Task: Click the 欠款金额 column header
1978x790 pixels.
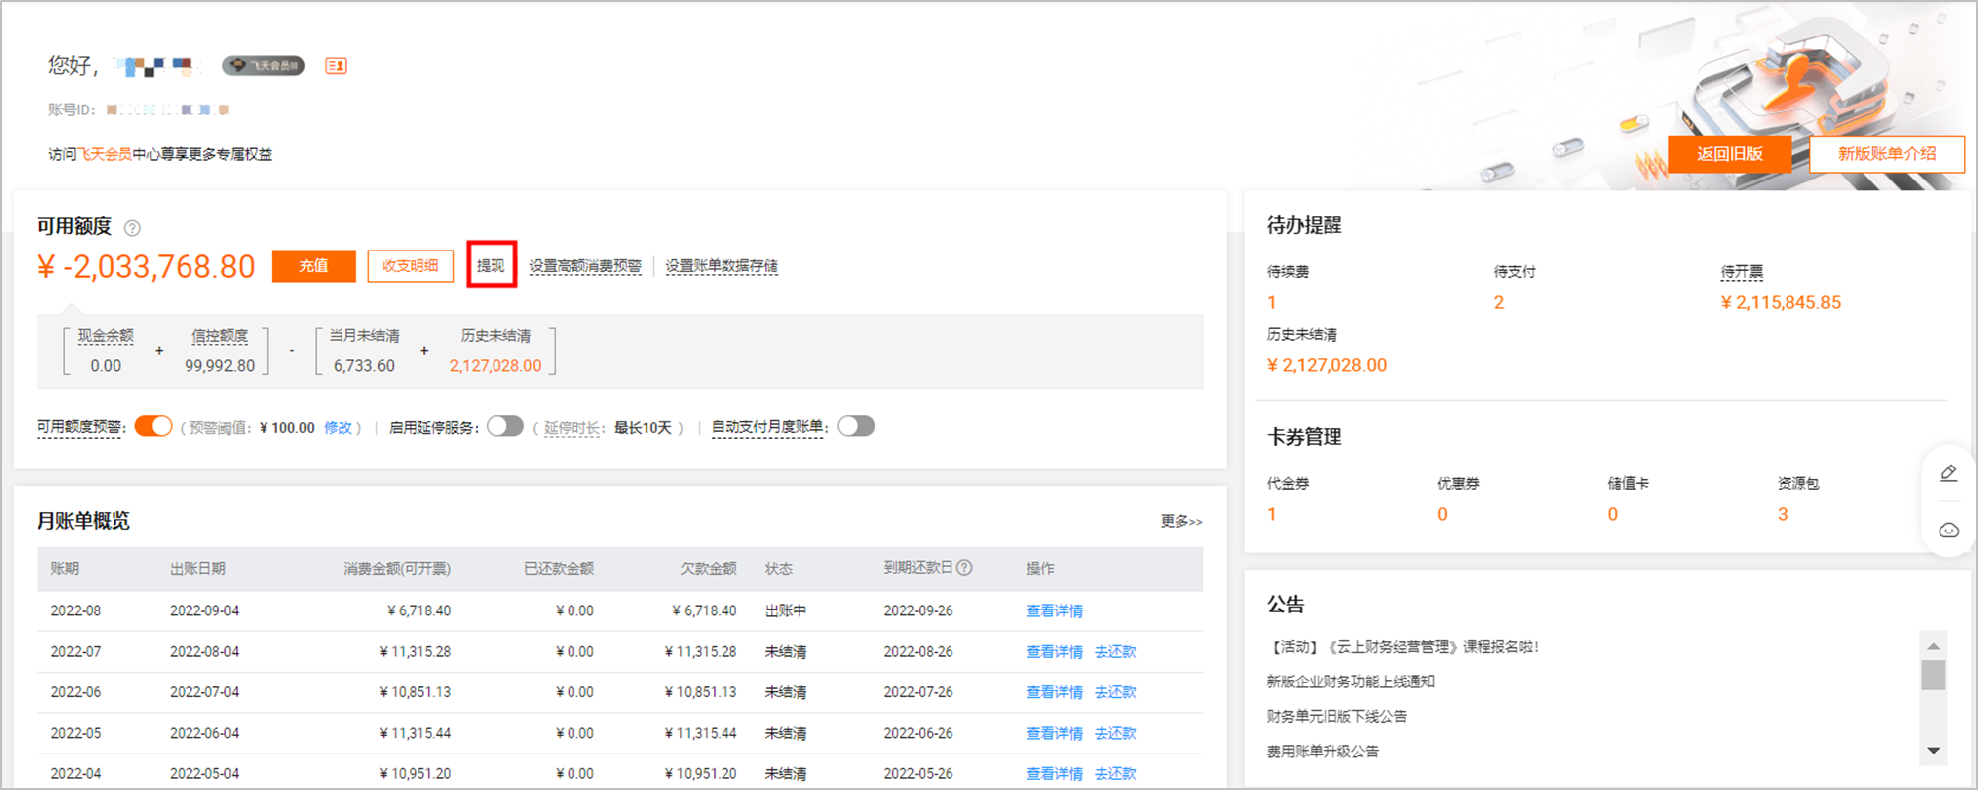Action: pos(709,569)
